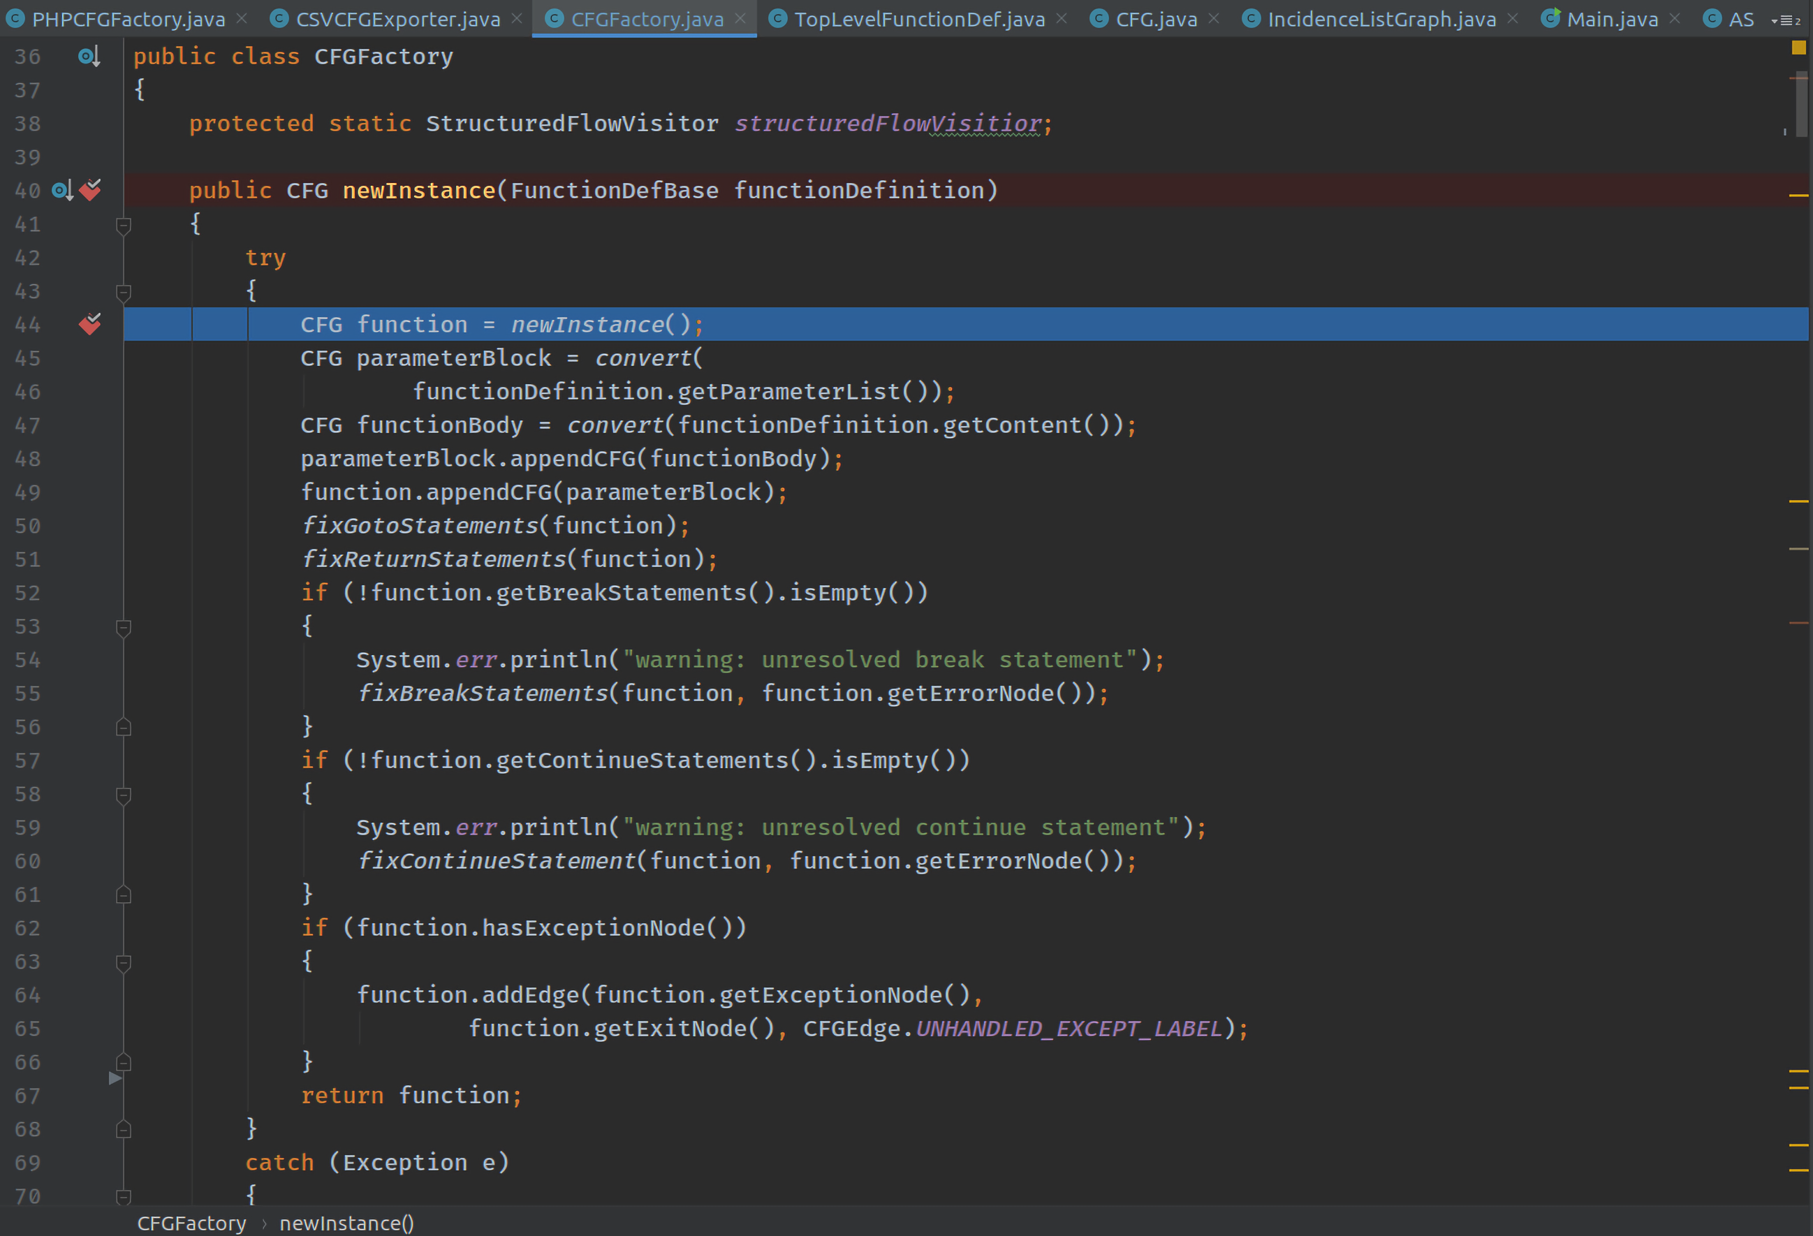Viewport: 1813px width, 1236px height.
Task: Click the class icon on CSVCFGExporter.java tab
Action: coord(279,19)
